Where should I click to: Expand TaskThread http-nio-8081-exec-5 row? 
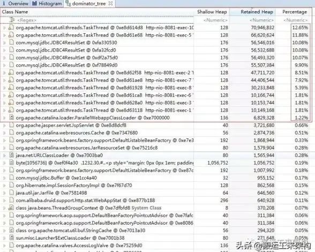click(4, 35)
